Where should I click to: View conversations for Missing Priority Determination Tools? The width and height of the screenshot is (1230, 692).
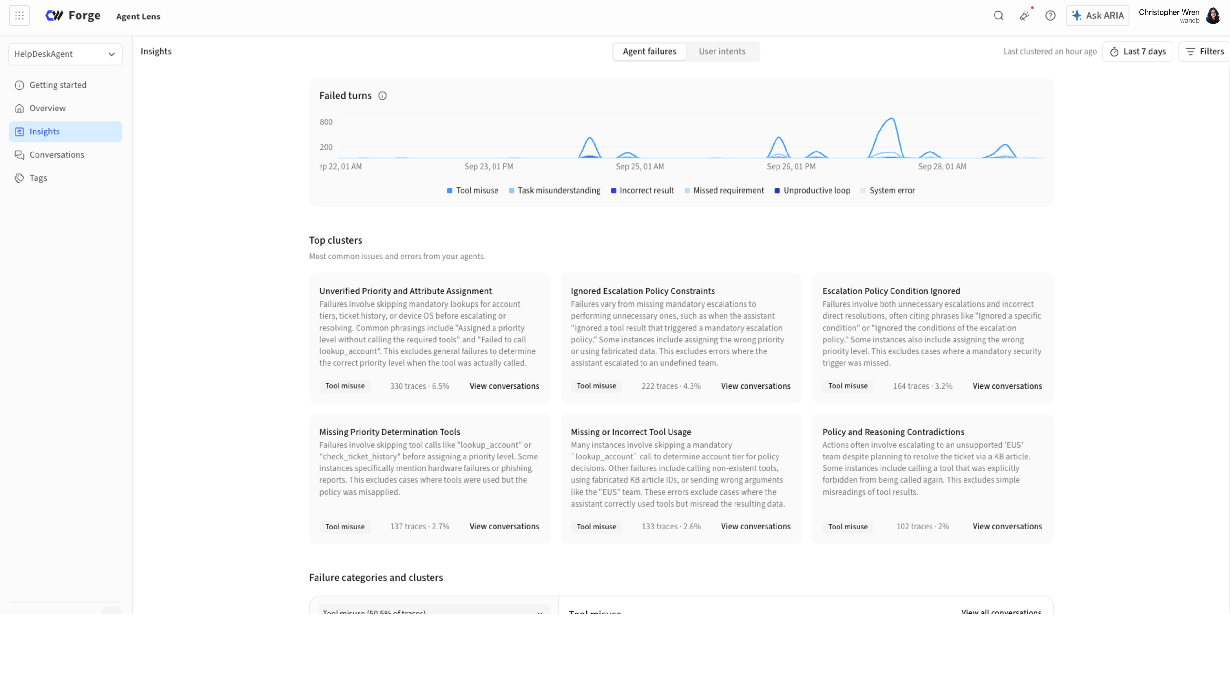[504, 526]
